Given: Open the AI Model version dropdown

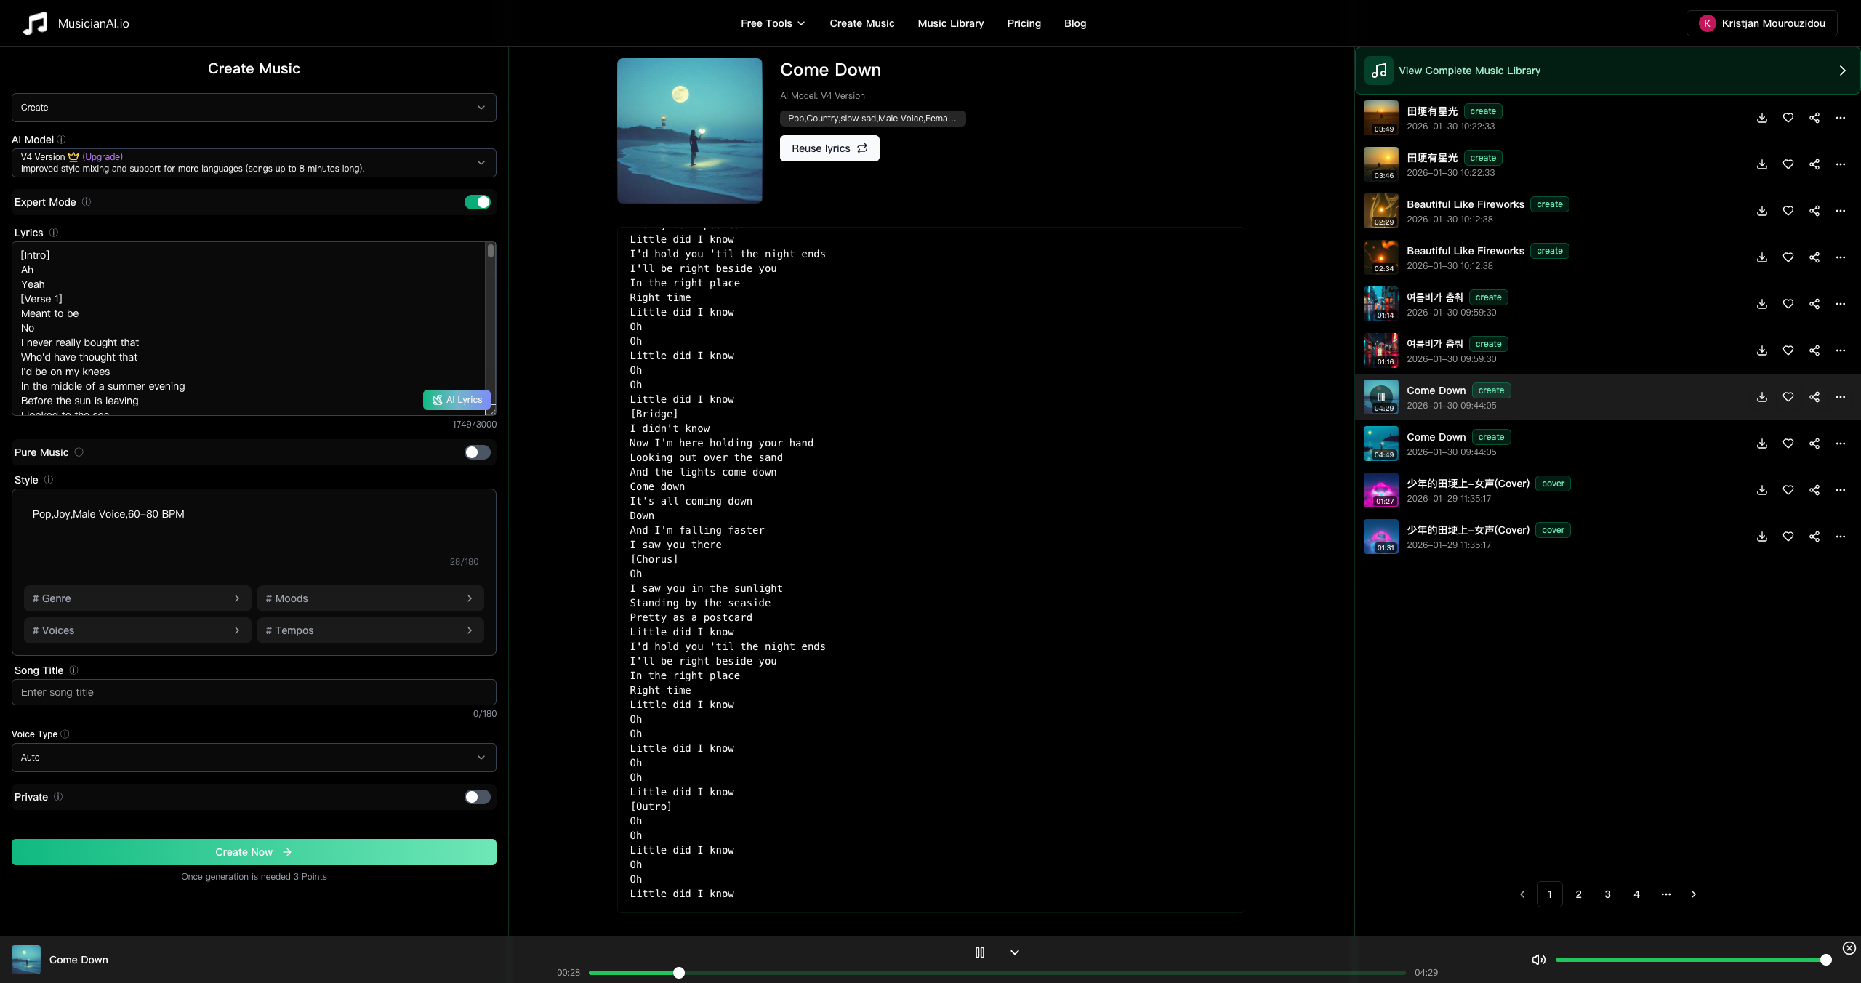Looking at the screenshot, I should tap(254, 162).
